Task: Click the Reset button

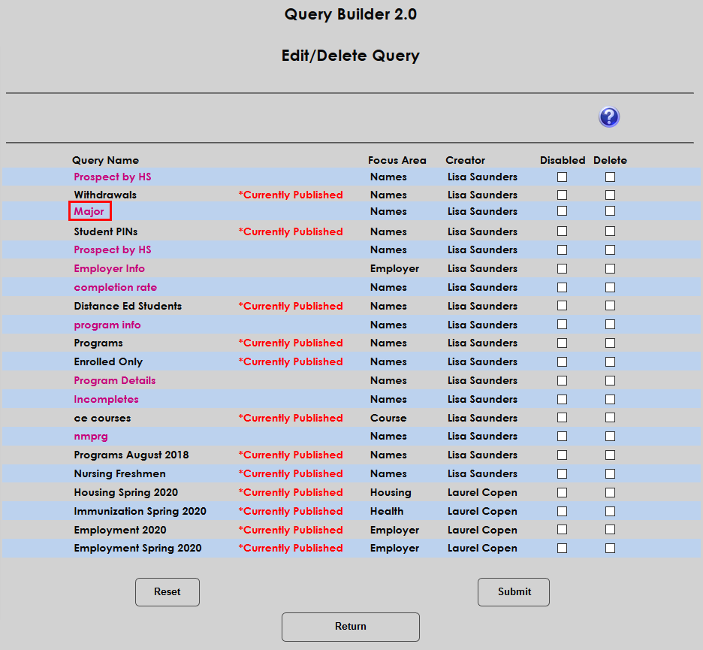Action: tap(167, 592)
